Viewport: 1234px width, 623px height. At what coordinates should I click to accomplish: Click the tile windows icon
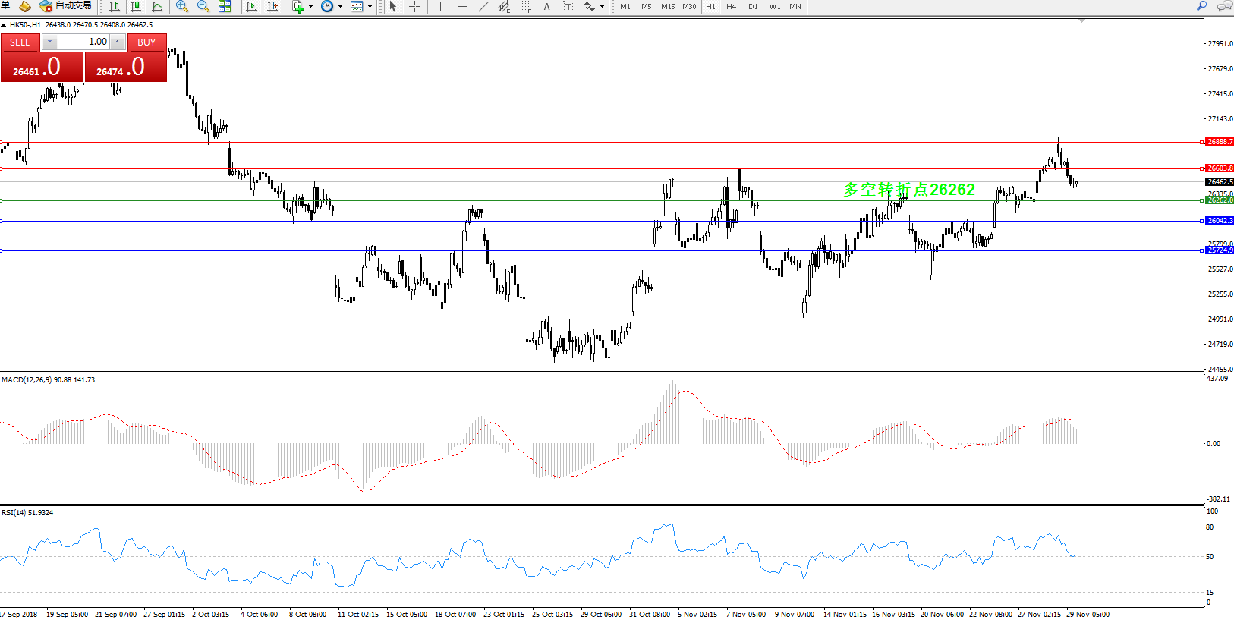[x=225, y=7]
